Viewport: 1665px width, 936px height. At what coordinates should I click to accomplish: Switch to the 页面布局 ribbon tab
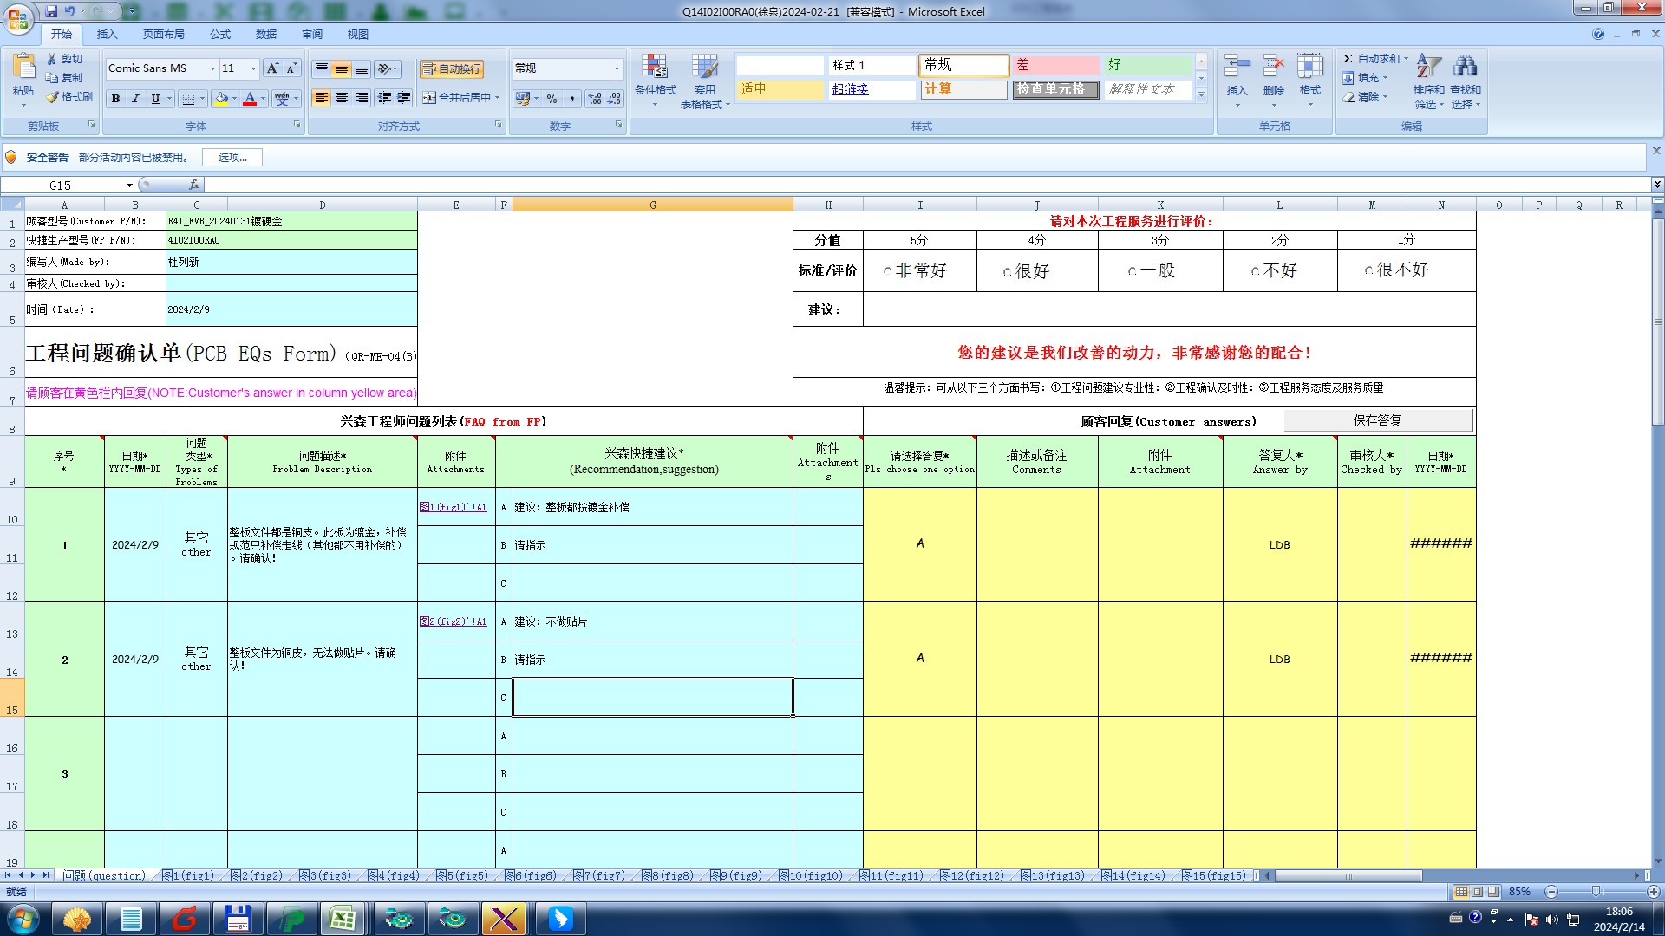point(163,35)
